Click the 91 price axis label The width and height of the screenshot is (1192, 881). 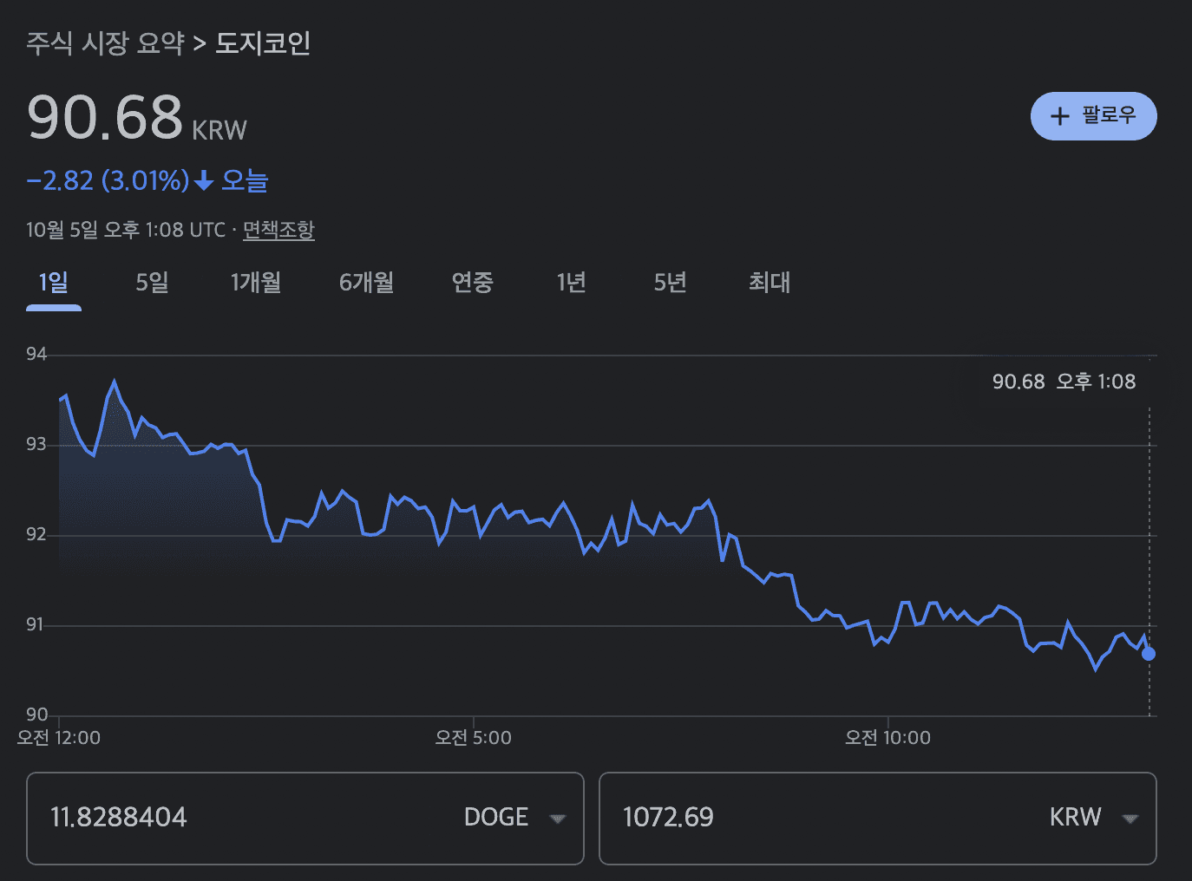point(35,624)
